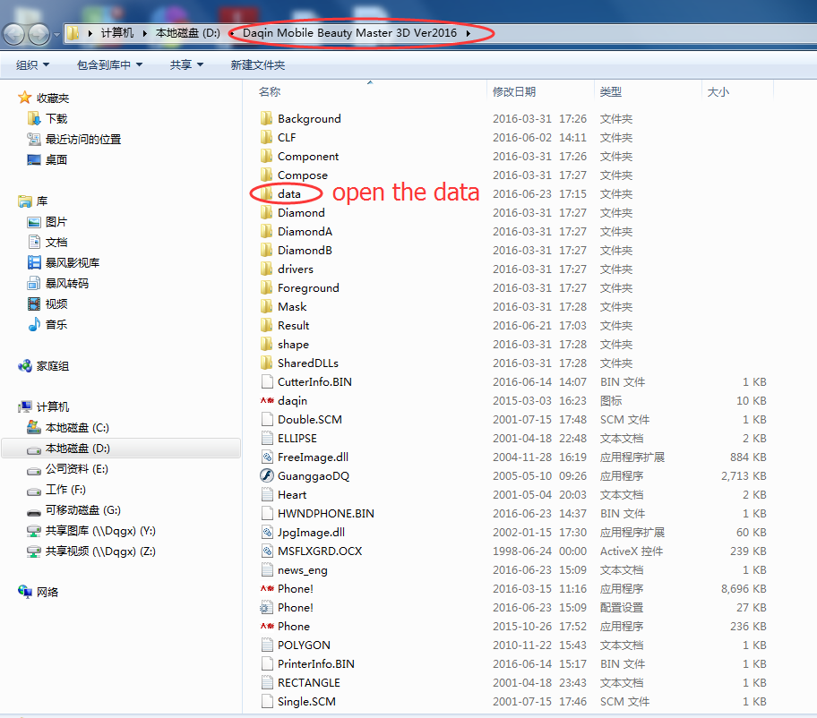The width and height of the screenshot is (817, 718).
Task: Open 家庭组 in the navigation pane
Action: click(x=52, y=366)
